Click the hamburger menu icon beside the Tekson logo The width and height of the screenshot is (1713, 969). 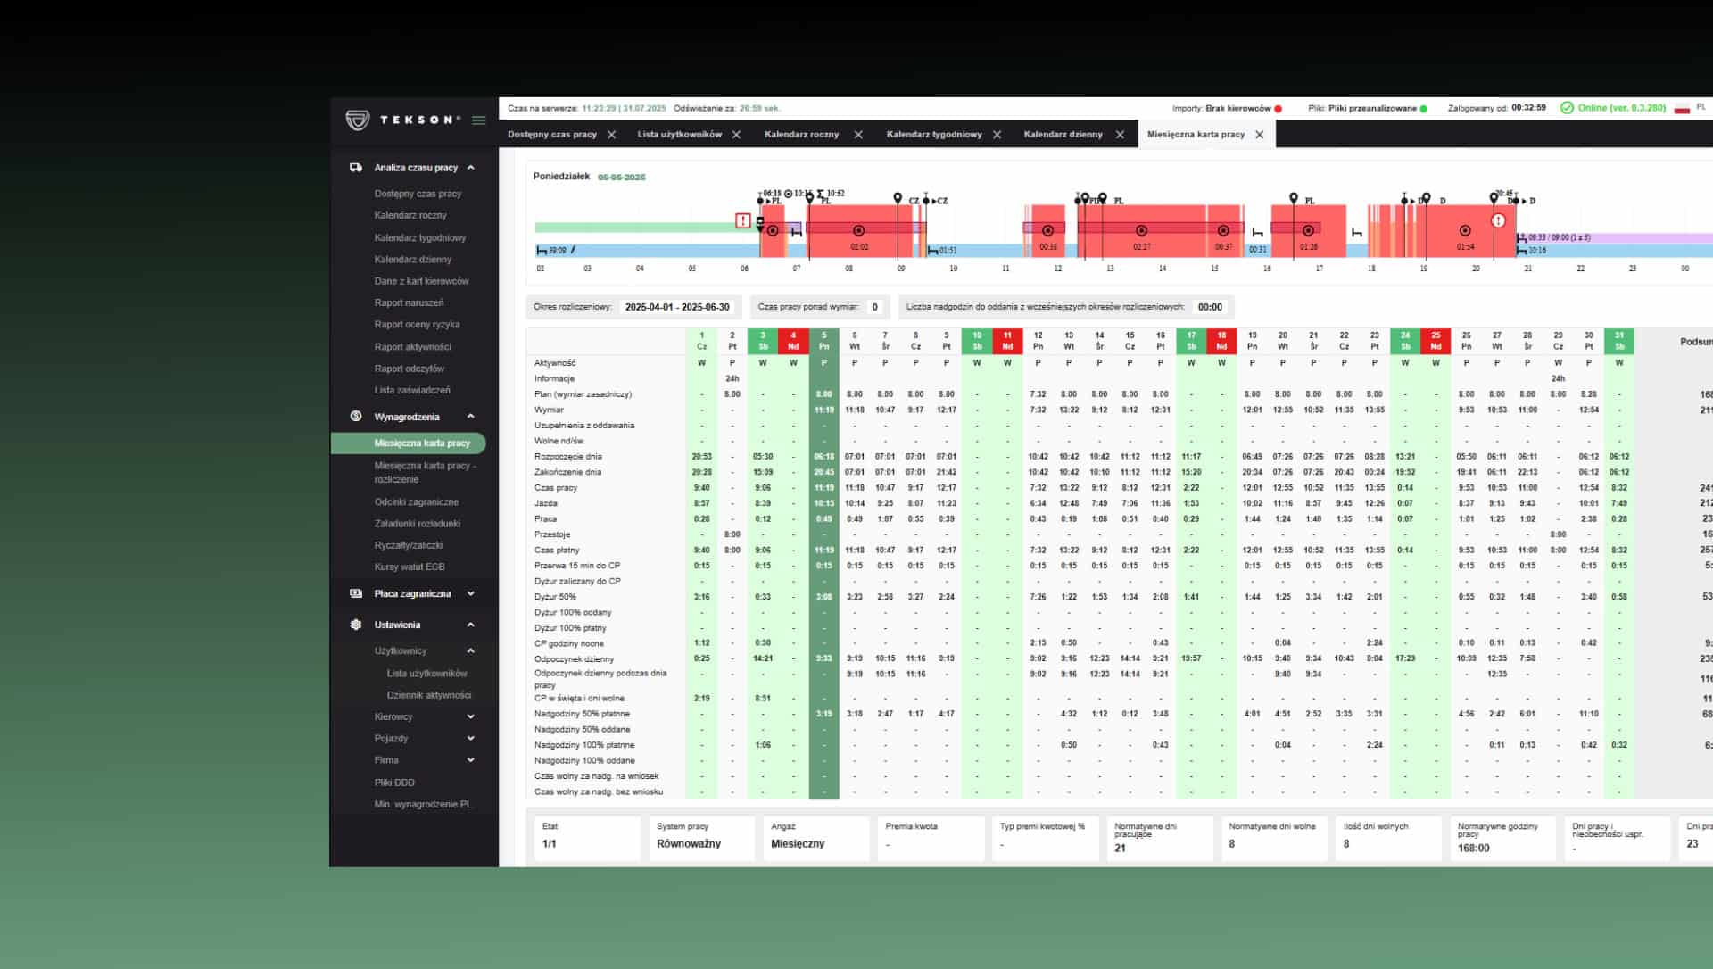point(479,120)
